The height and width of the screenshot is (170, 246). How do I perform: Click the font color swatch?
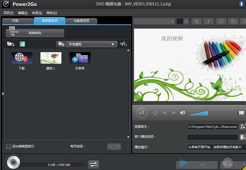[x=180, y=21]
